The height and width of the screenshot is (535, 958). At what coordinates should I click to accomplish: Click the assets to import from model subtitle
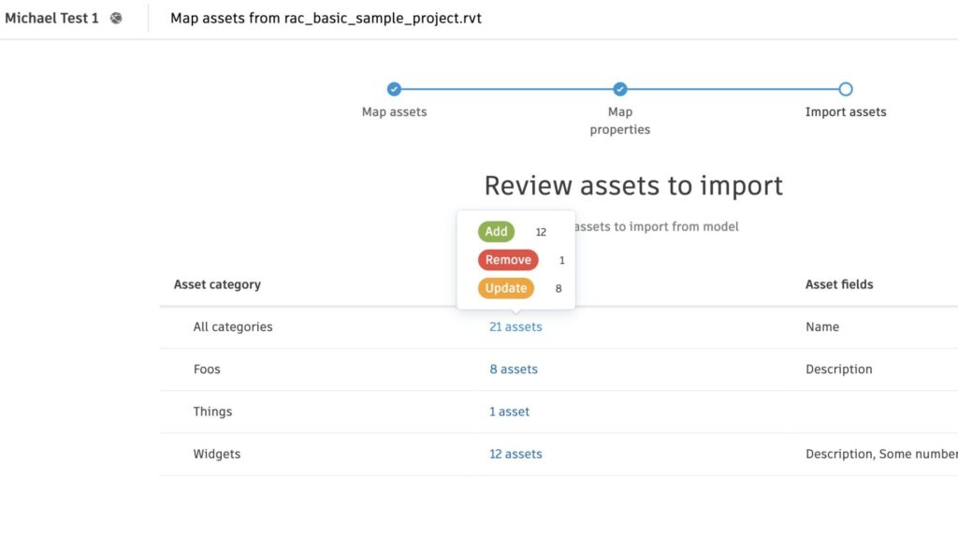pos(657,226)
